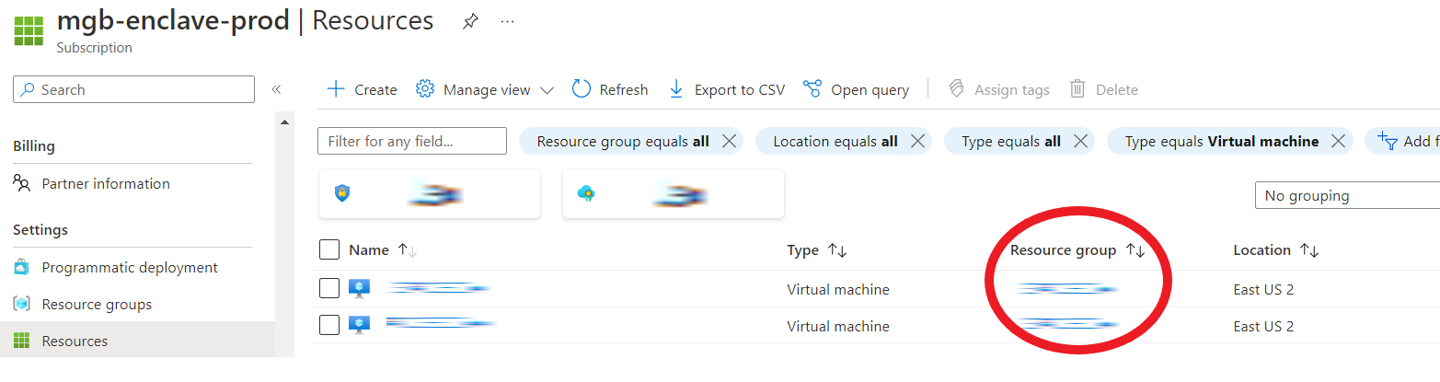Click the Create plus icon

336,89
